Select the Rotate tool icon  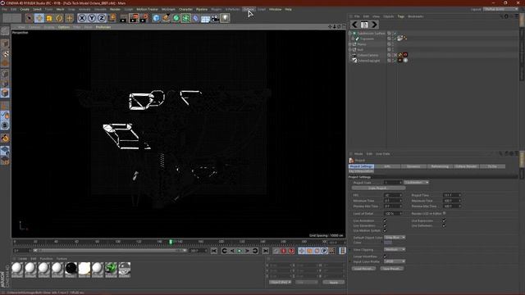tap(59, 18)
